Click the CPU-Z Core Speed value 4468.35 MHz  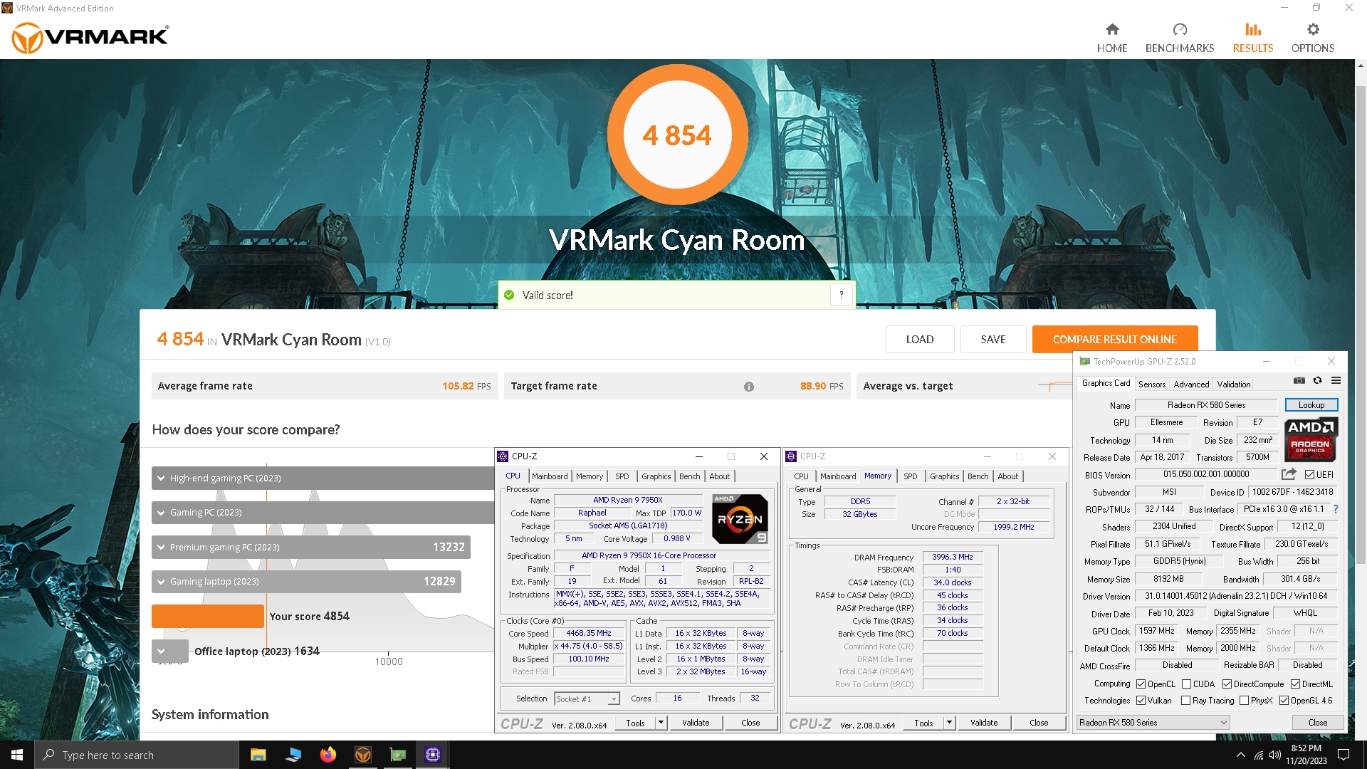tap(588, 634)
